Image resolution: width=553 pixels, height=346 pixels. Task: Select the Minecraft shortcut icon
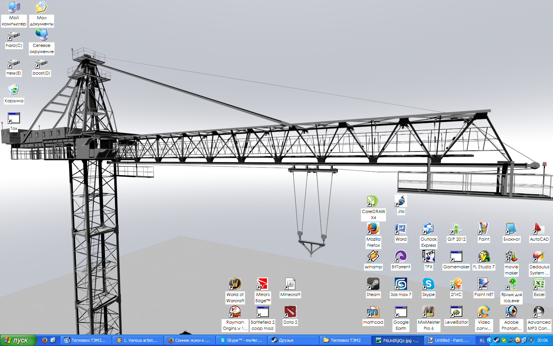pyautogui.click(x=290, y=284)
